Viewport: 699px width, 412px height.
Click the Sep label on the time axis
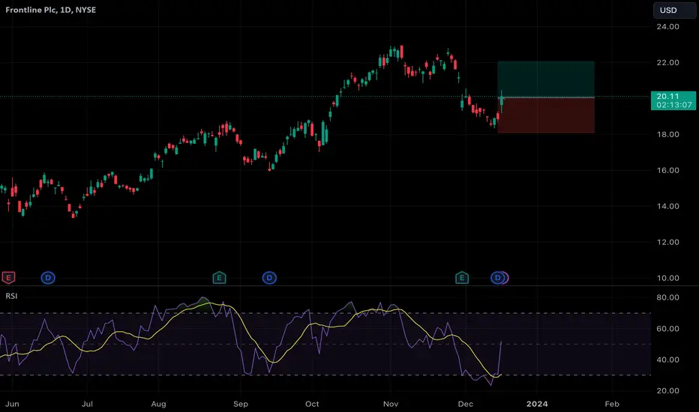[x=240, y=404]
